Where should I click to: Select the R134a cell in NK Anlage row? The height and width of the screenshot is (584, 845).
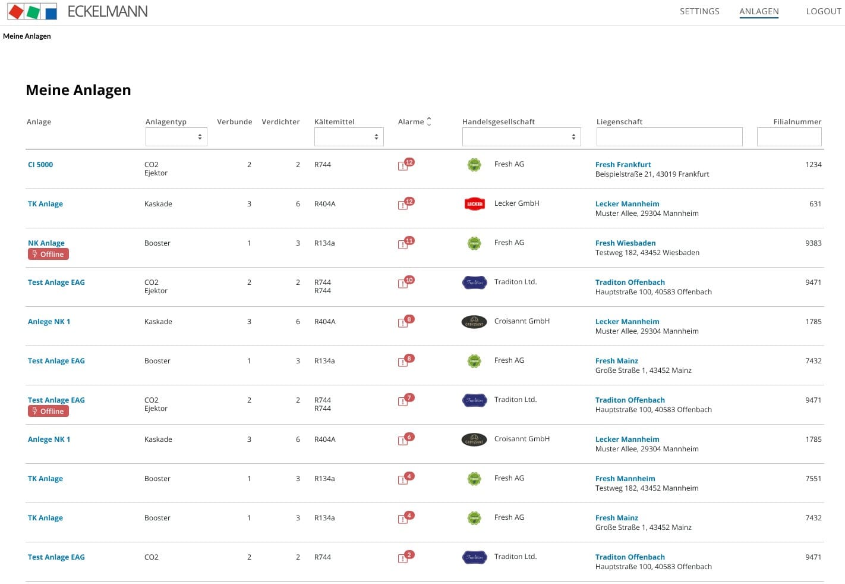(x=324, y=243)
